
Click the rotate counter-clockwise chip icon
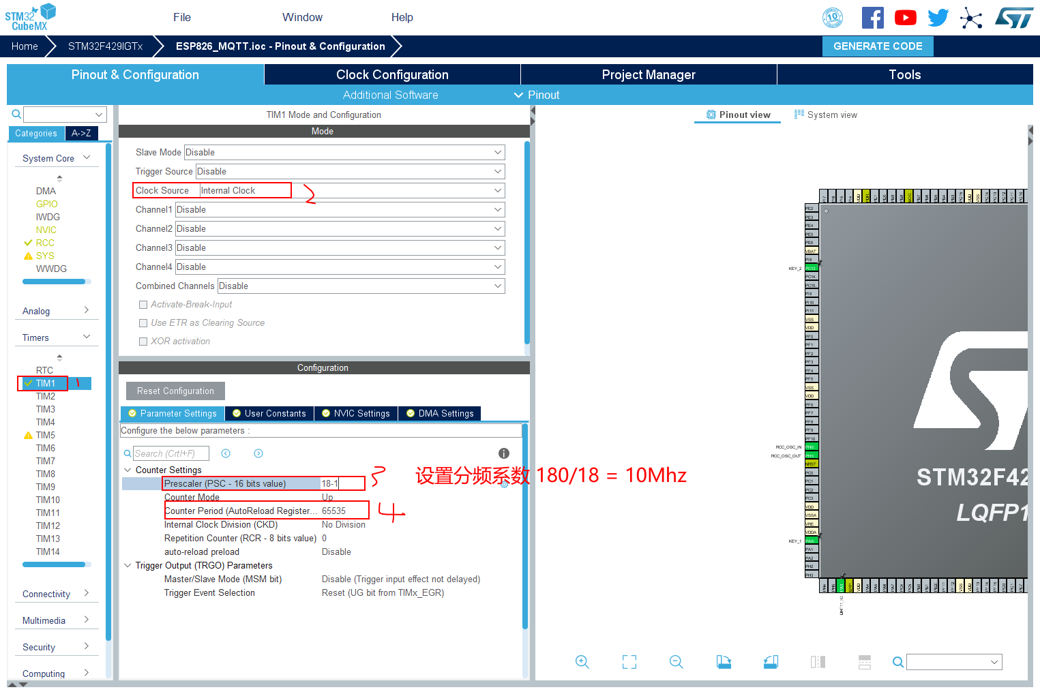(x=771, y=662)
